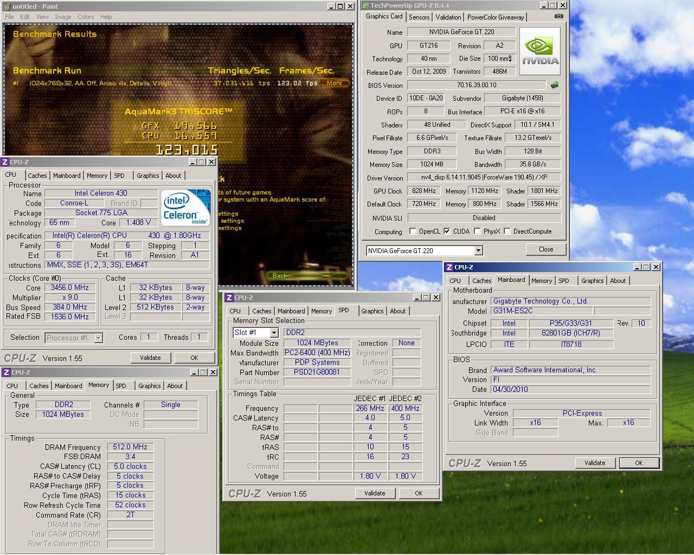Image resolution: width=694 pixels, height=555 pixels.
Task: Click OK in CPU-Z SPD window
Action: (x=419, y=493)
